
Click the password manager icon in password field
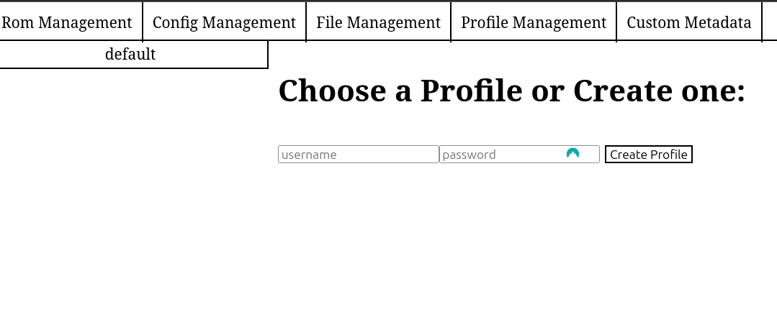click(572, 153)
